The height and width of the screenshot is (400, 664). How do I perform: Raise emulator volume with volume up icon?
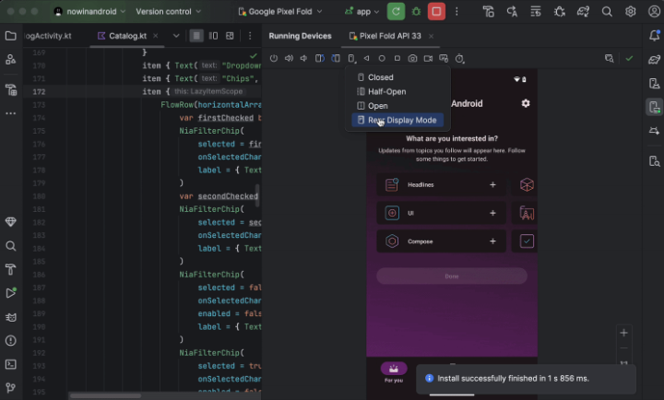tap(289, 58)
